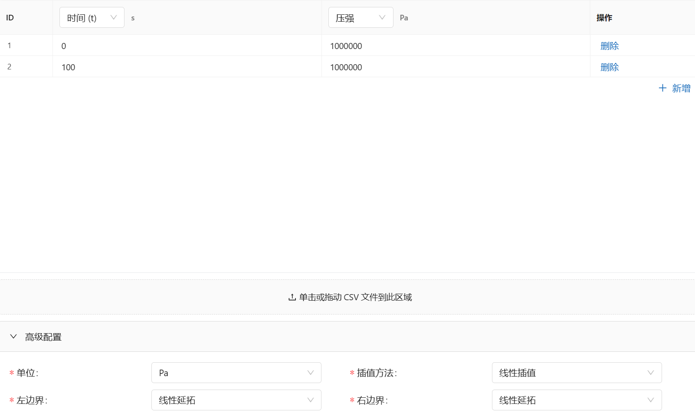
Task: Click ID cell of row 2
Action: click(x=26, y=67)
